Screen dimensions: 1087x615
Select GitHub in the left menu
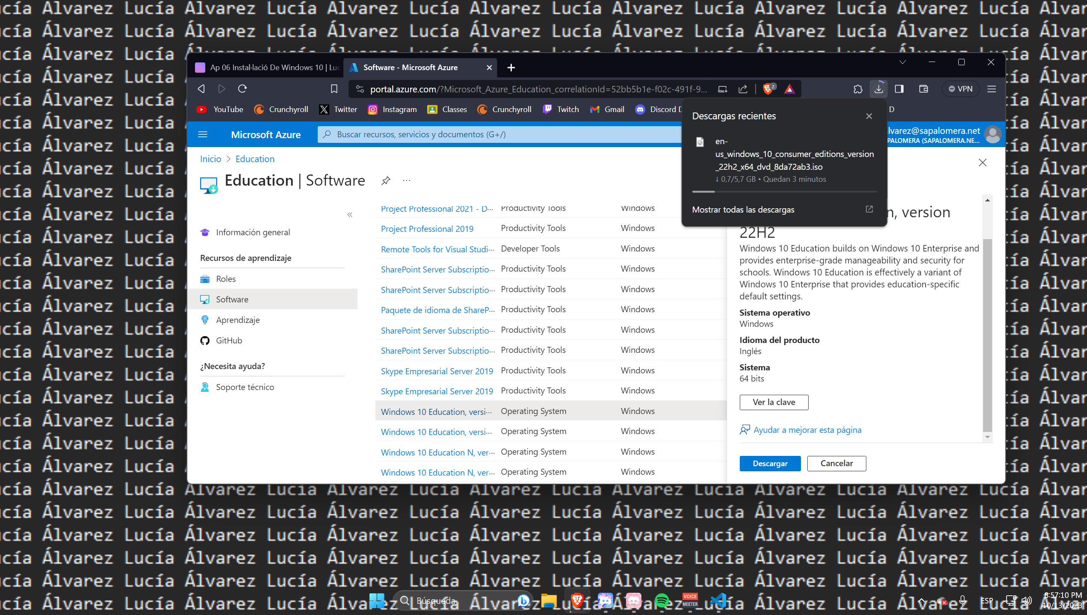pyautogui.click(x=229, y=340)
